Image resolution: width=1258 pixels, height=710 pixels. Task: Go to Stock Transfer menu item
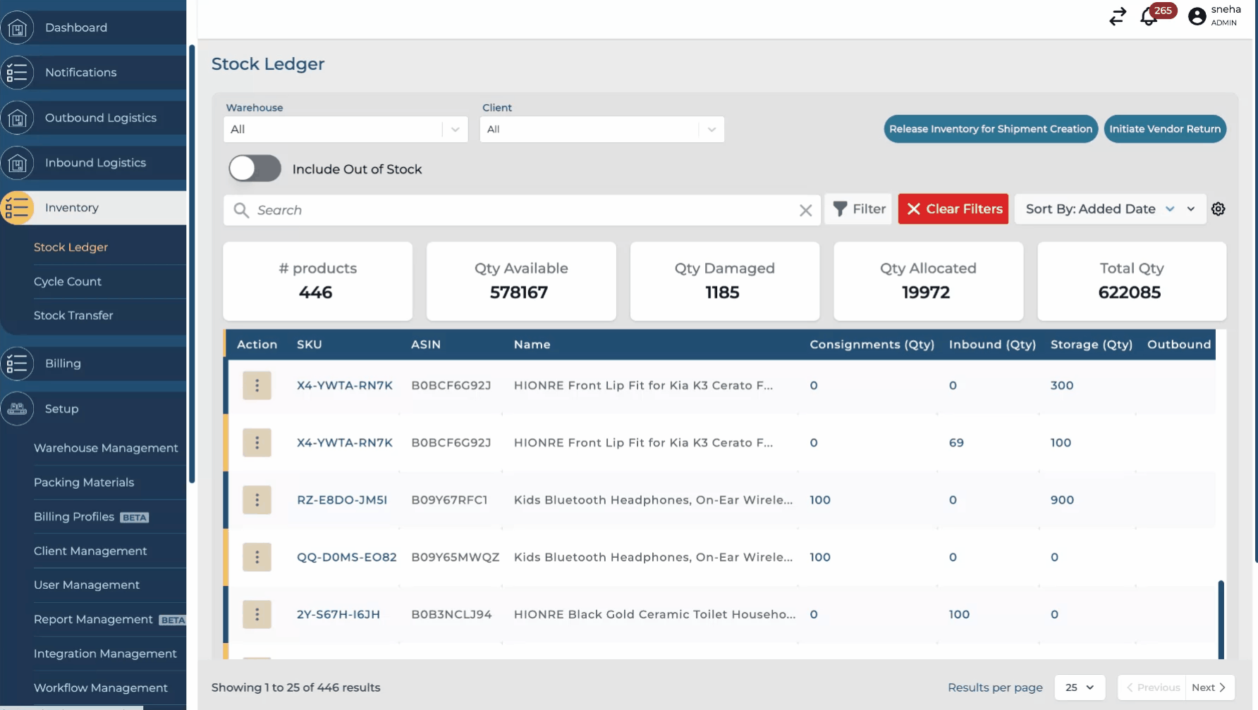[73, 316]
